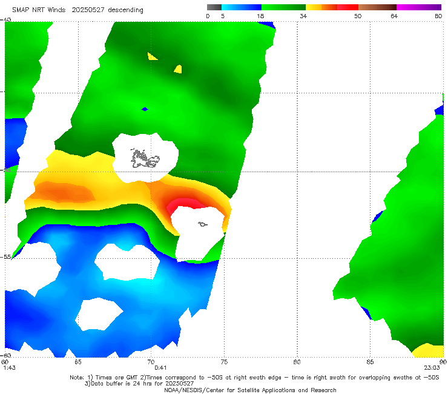448x394 pixels.
Task: Click the 'Note: 1) Times are GMT' footnote line
Action: (254, 378)
